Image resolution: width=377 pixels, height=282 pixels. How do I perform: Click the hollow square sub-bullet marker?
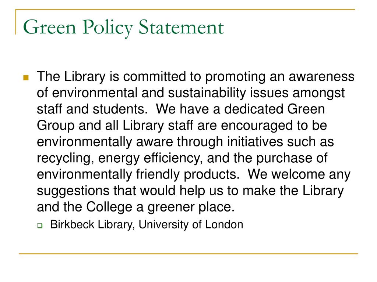(40, 226)
